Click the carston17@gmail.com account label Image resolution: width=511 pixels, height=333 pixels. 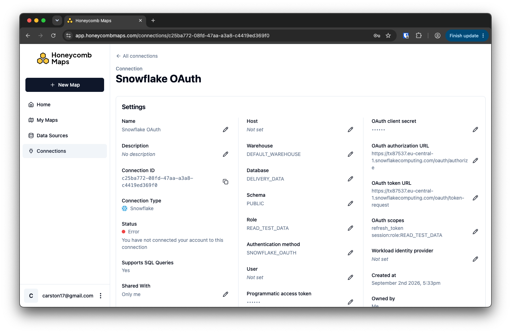(68, 296)
